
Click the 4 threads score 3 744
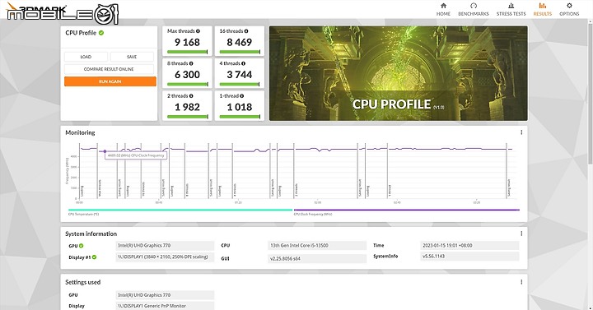(240, 75)
